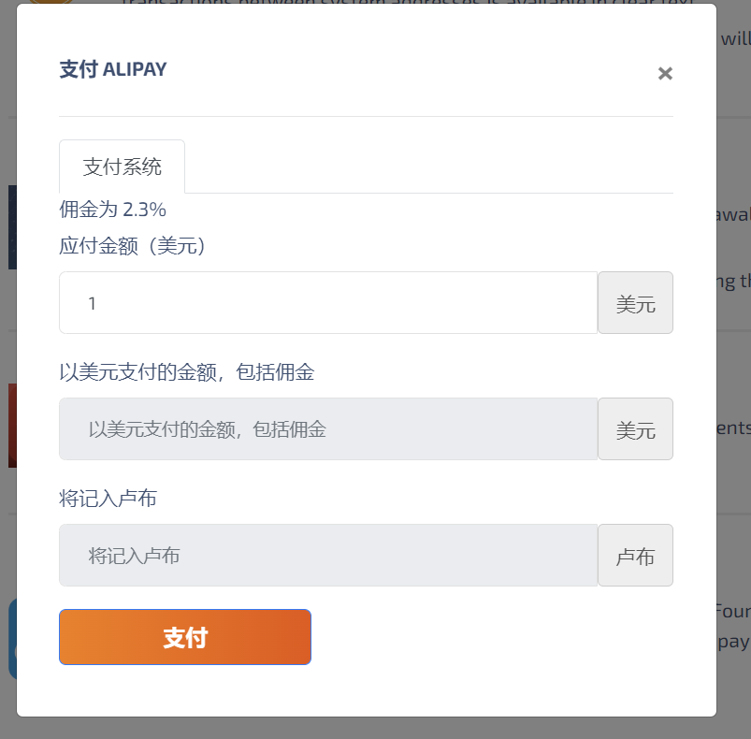Image resolution: width=751 pixels, height=739 pixels.
Task: Click the dark blue thumbnail behind dialog
Action: point(12,227)
